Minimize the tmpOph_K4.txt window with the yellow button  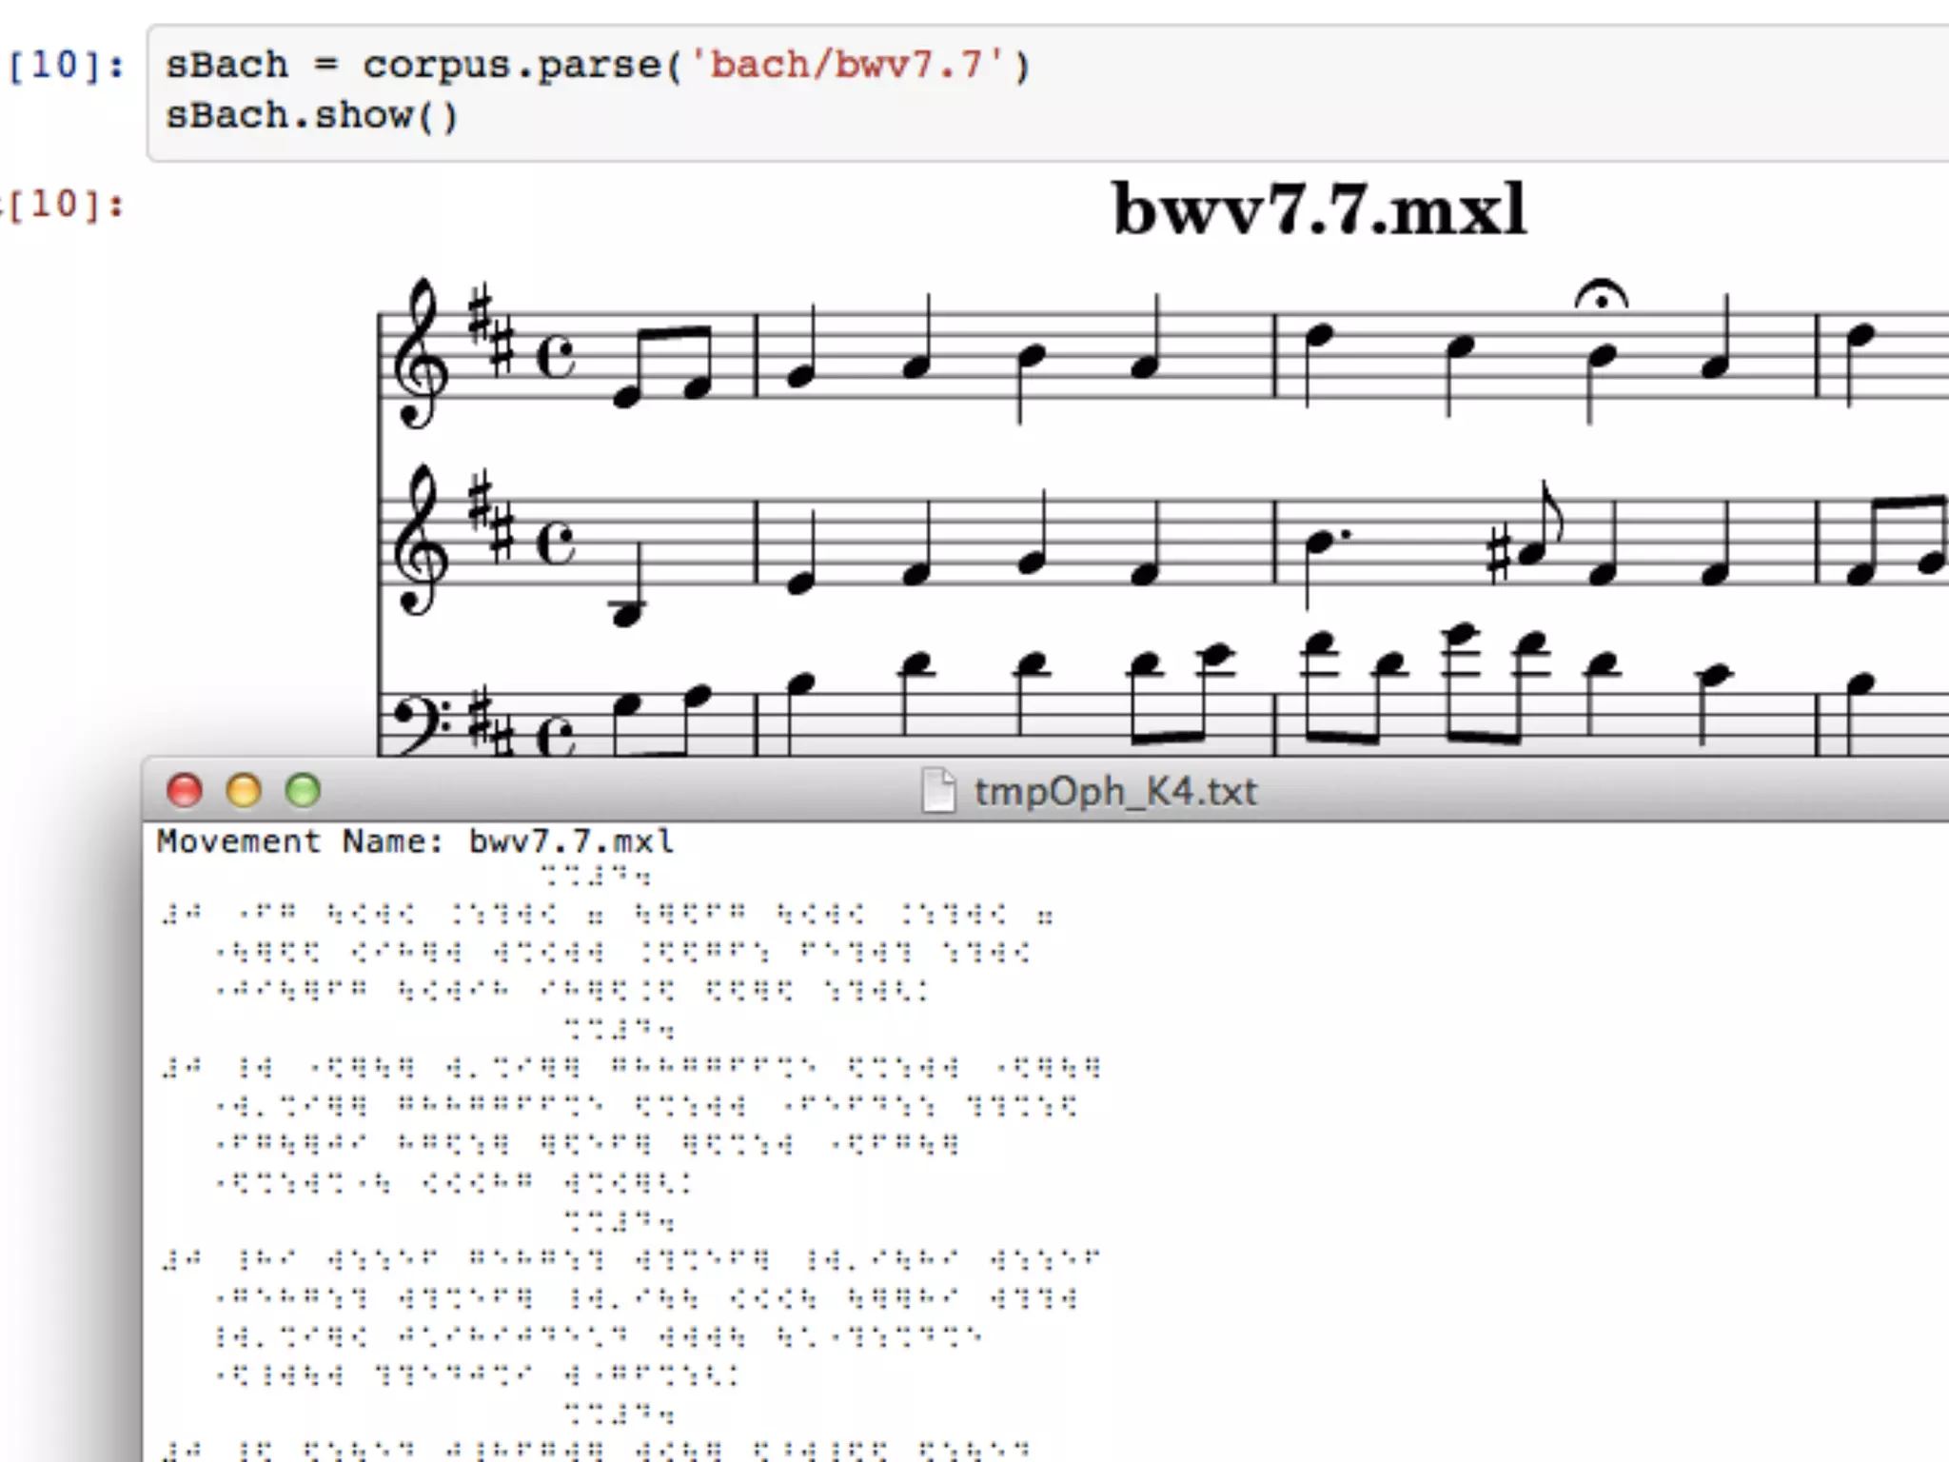(x=244, y=790)
